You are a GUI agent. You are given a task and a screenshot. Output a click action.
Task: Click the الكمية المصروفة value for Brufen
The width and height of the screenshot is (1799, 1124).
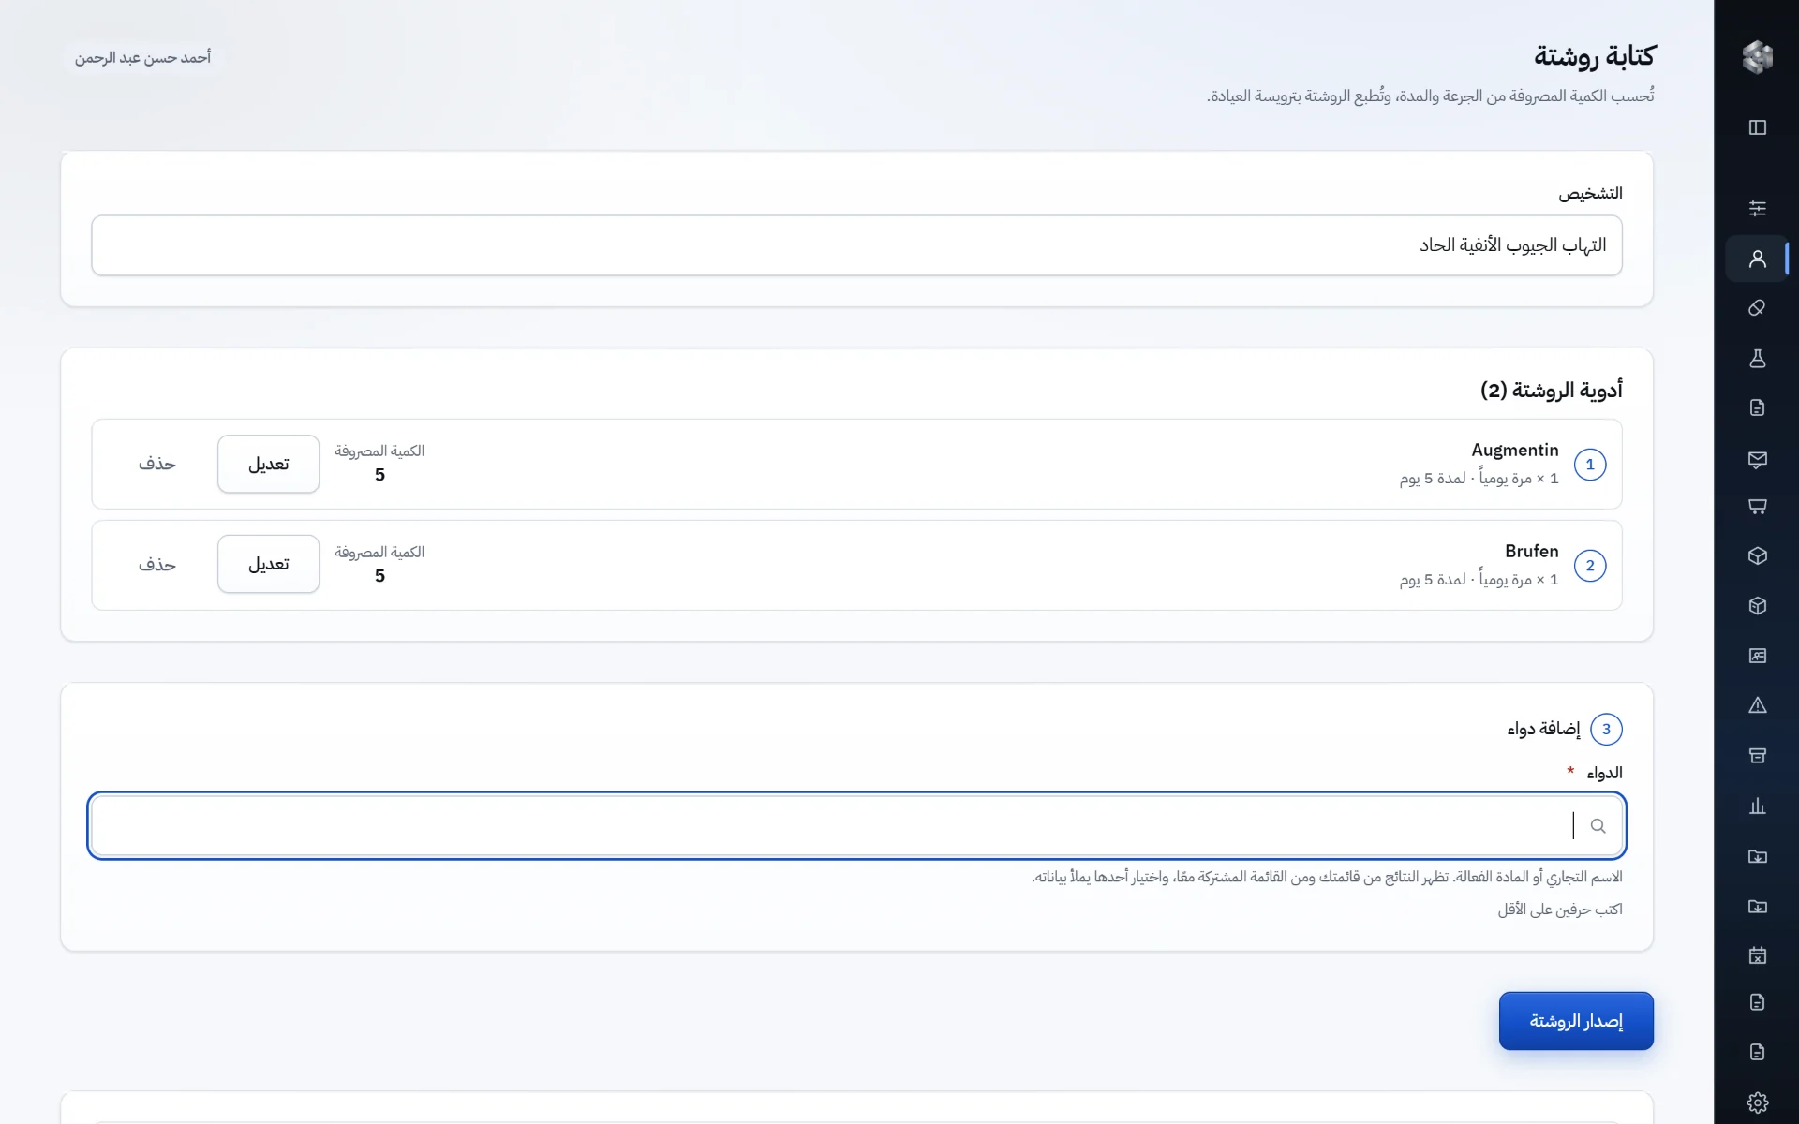pyautogui.click(x=379, y=576)
